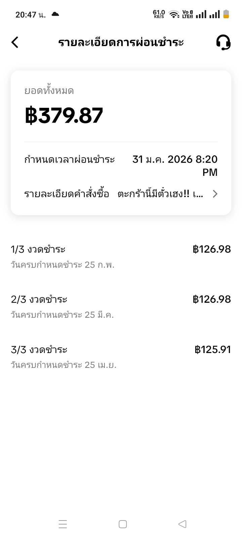Tap the รายละเอียดการผ่อนชำระ page title
This screenshot has width=242, height=539.
121,42
